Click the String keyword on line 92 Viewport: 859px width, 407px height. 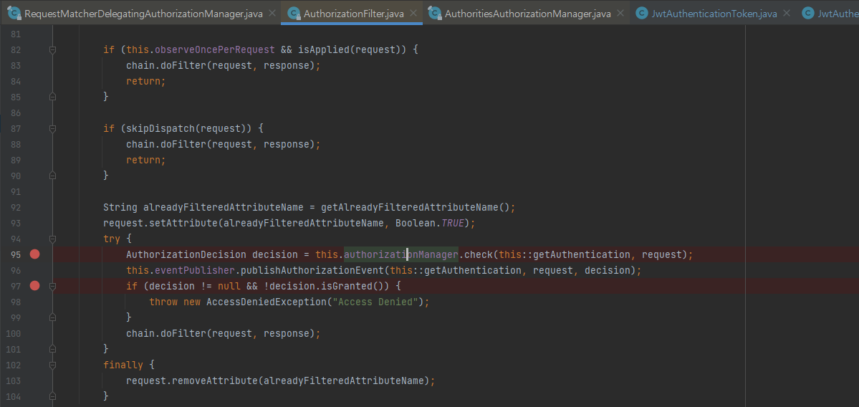coord(120,207)
